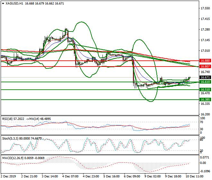
Task: Click the MACD(12,26,9) indicator label
Action: coord(12,157)
